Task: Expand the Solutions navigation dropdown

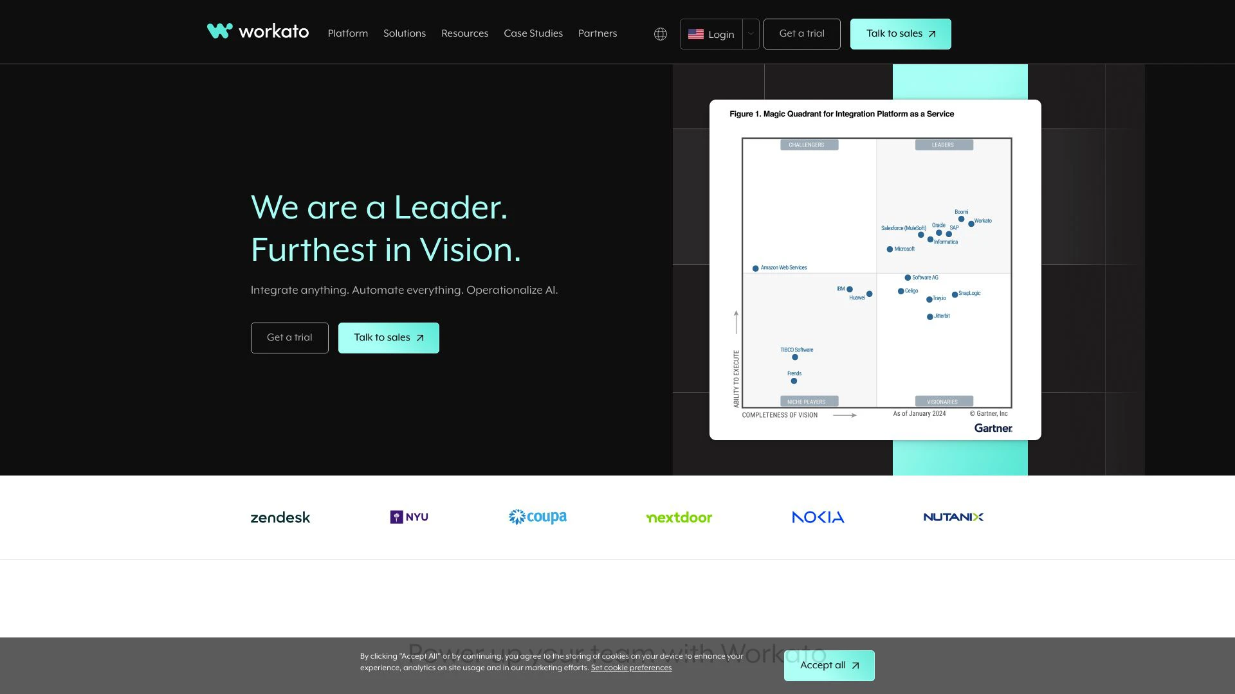Action: pyautogui.click(x=404, y=33)
